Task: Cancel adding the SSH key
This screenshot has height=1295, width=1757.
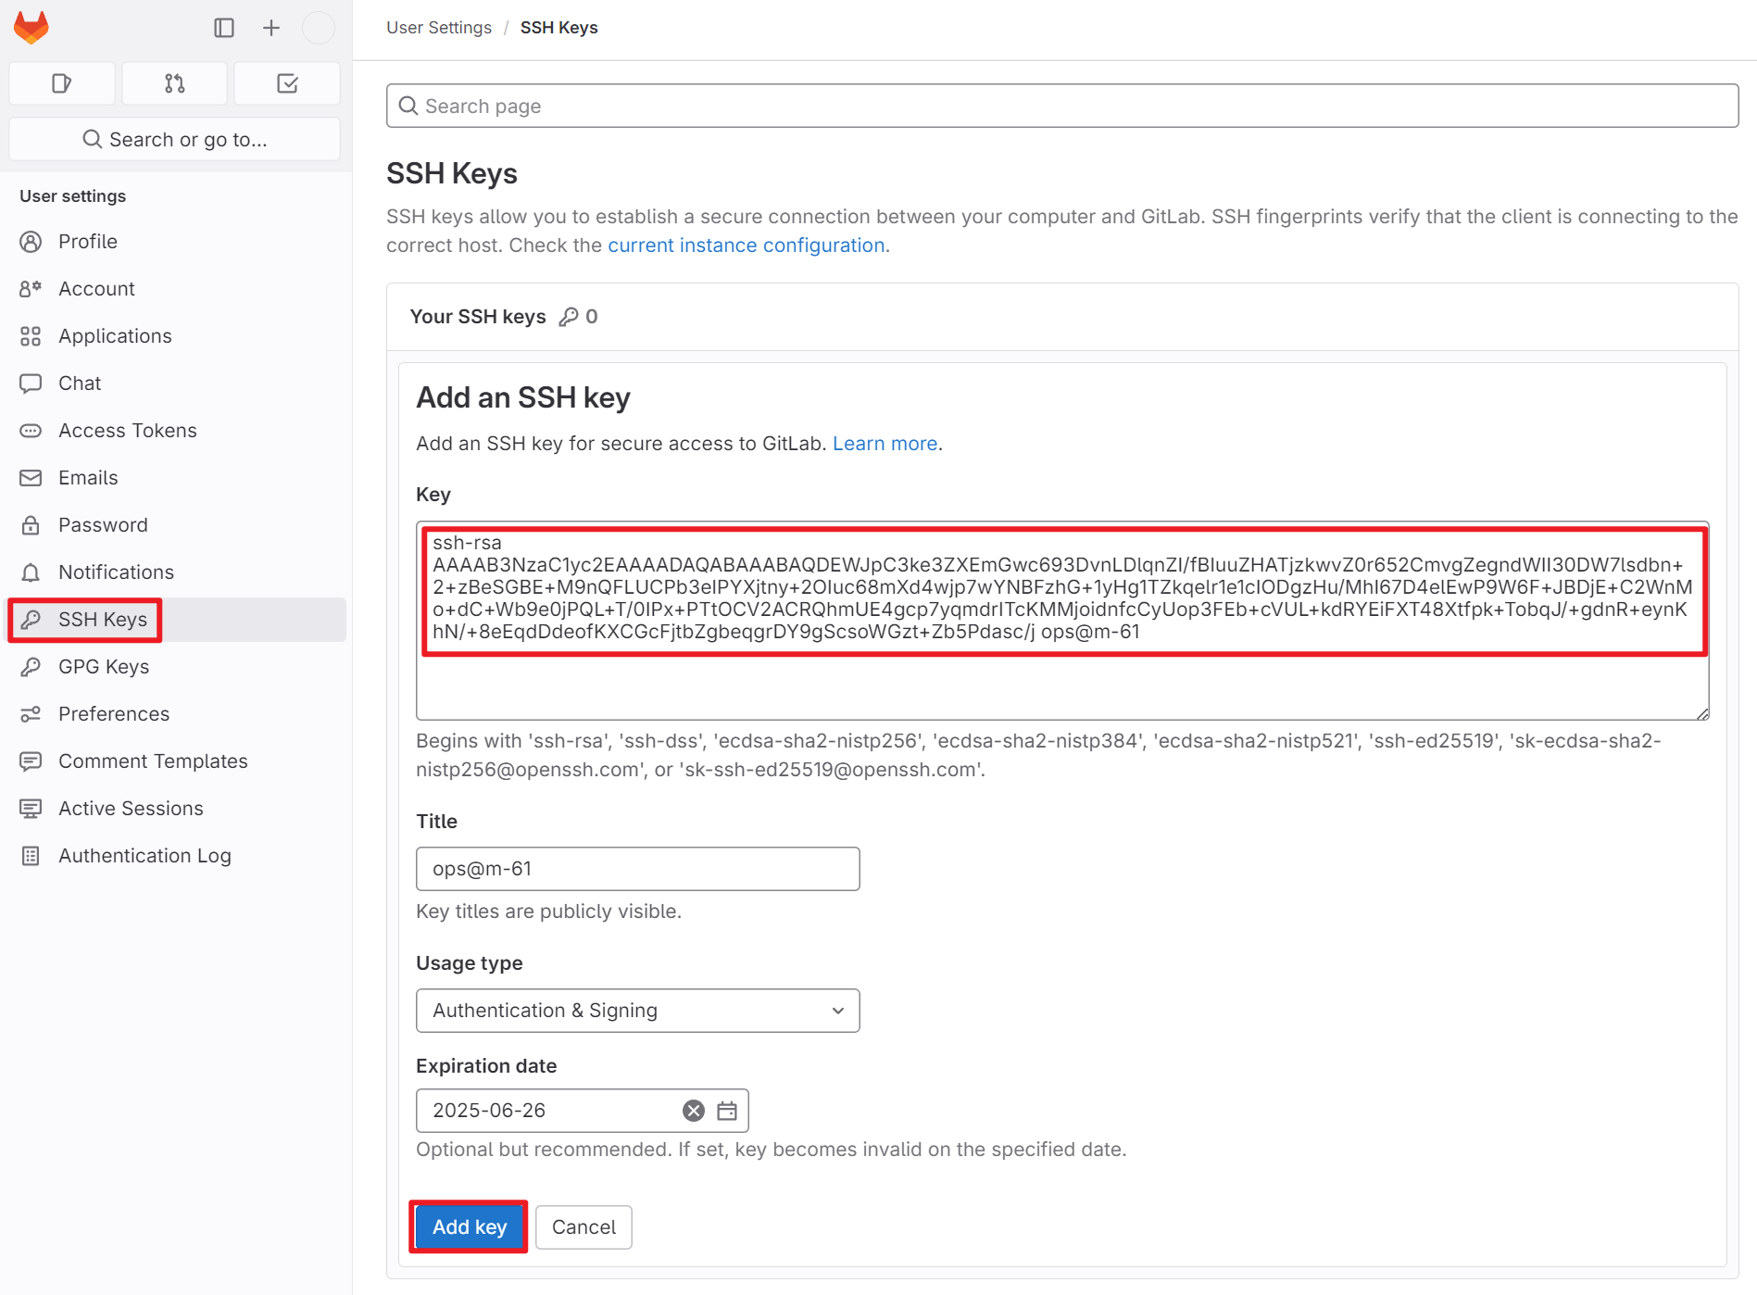Action: click(x=584, y=1227)
